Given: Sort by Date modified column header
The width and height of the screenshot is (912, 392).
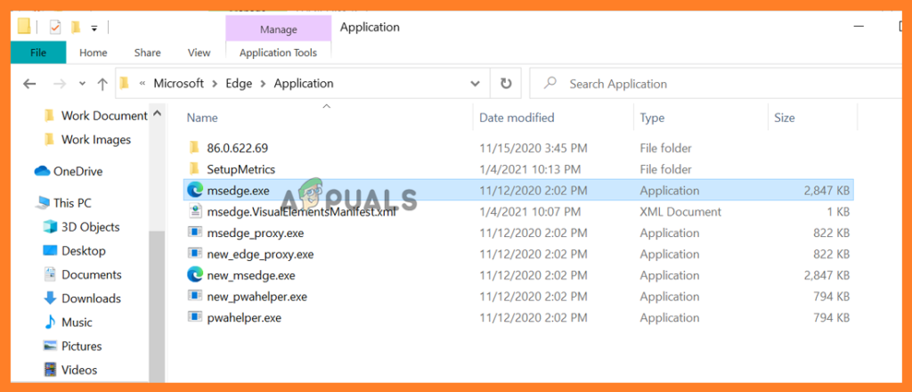Looking at the screenshot, I should (x=517, y=118).
